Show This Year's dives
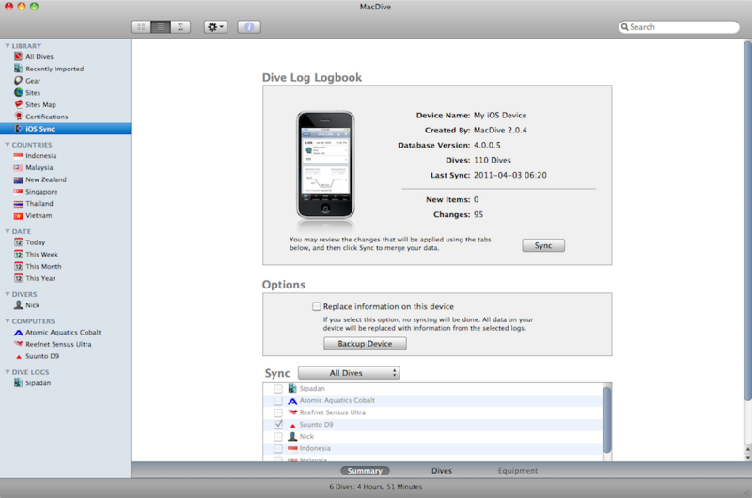752x498 pixels. pos(40,278)
